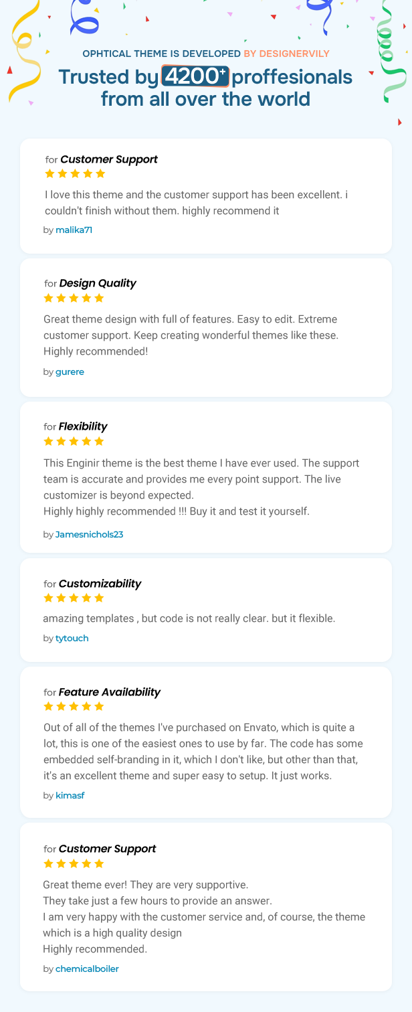Click the 'Trusted by' headline text

point(108,77)
